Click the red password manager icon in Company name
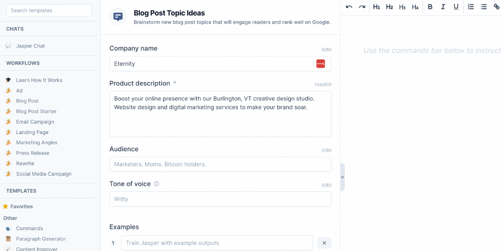The height and width of the screenshot is (251, 502). point(320,63)
